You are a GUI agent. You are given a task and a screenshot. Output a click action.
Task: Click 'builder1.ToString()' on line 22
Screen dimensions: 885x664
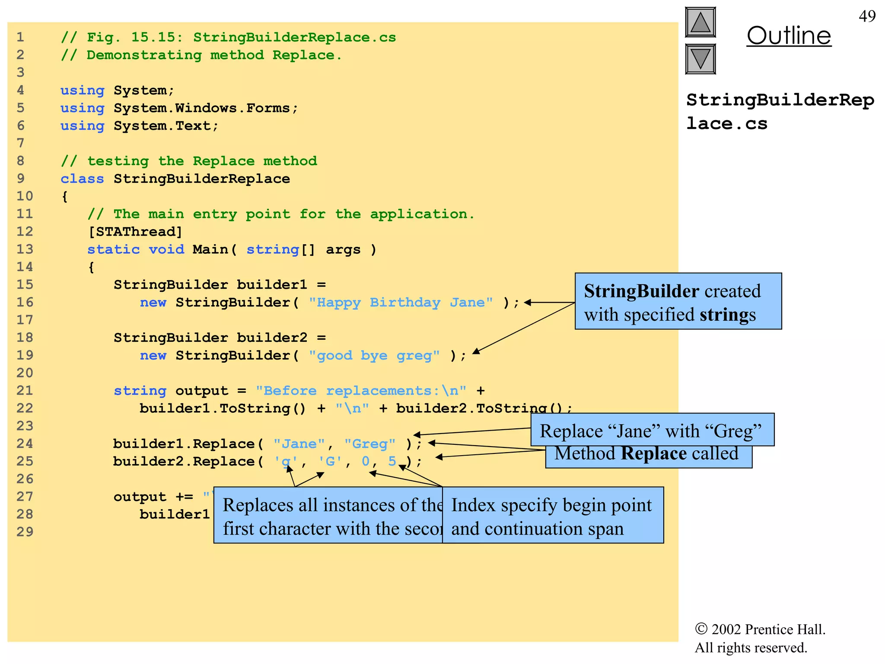(223, 409)
